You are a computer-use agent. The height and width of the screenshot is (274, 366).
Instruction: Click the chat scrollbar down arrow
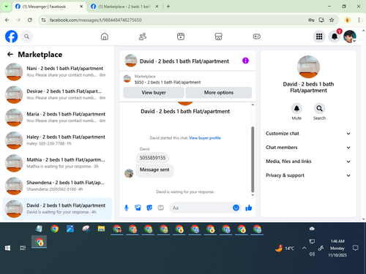253,195
